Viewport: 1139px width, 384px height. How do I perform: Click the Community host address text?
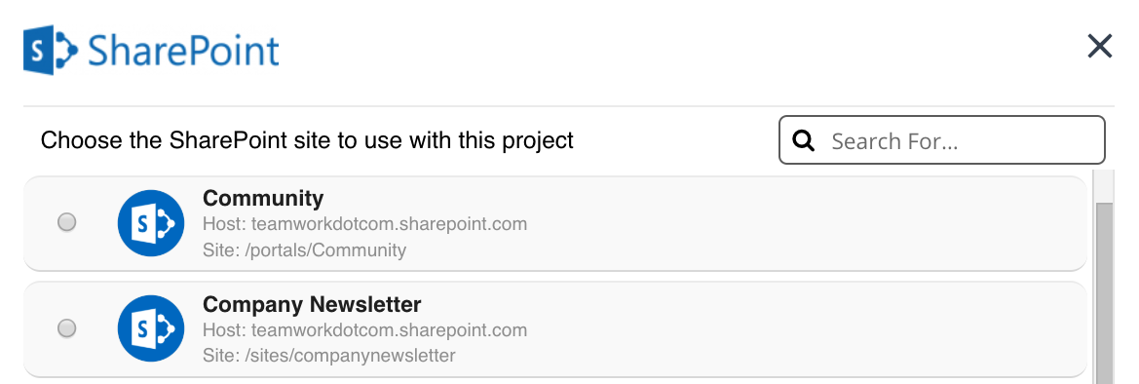[364, 224]
